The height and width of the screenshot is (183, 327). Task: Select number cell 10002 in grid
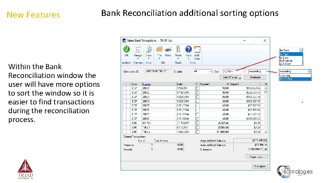click(159, 132)
